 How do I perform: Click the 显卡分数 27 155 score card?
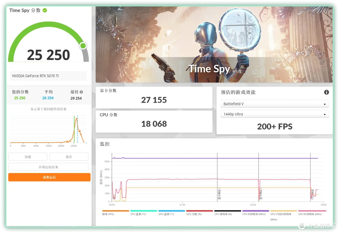point(154,97)
